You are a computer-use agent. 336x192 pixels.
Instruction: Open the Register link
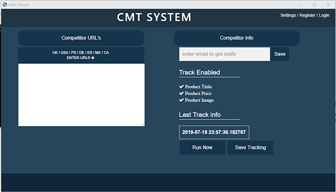click(x=307, y=15)
